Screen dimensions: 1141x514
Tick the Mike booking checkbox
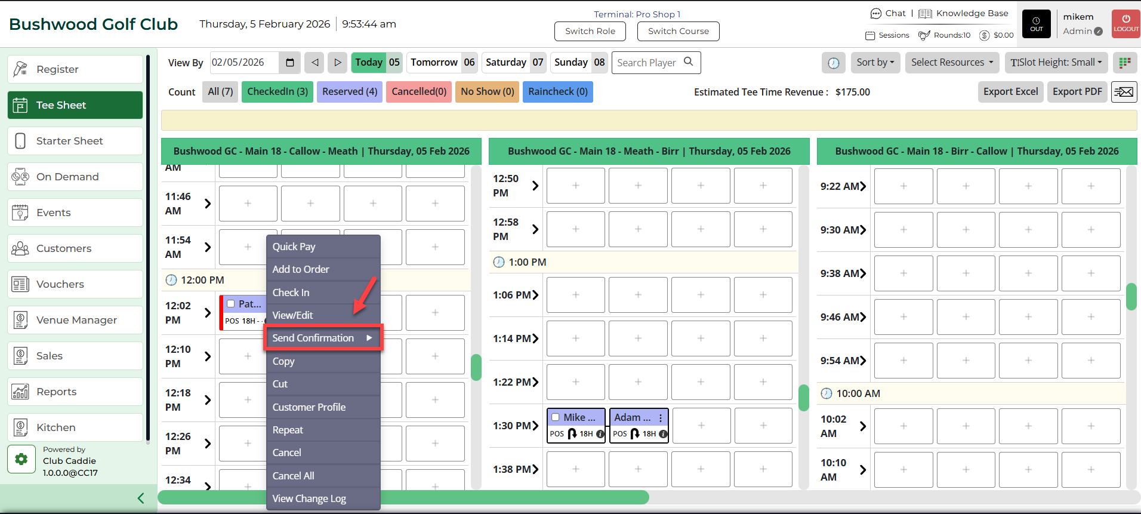[556, 417]
